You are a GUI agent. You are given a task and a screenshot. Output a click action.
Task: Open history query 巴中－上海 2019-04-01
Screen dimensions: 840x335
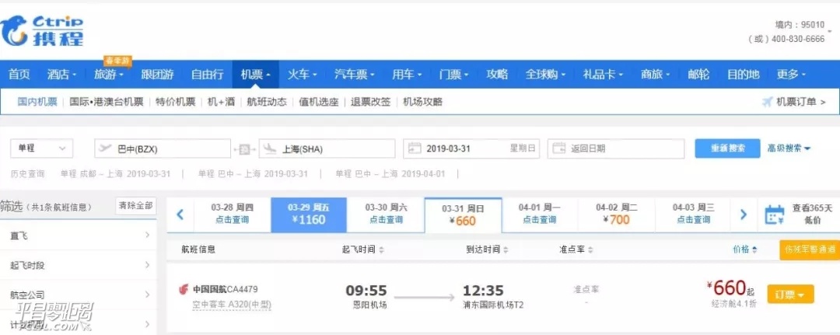point(390,174)
